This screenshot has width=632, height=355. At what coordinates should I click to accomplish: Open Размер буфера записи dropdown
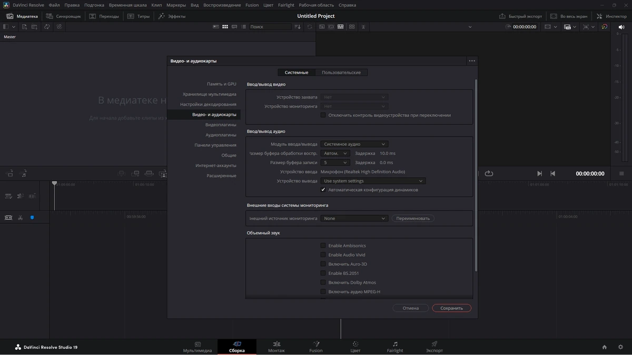point(335,163)
